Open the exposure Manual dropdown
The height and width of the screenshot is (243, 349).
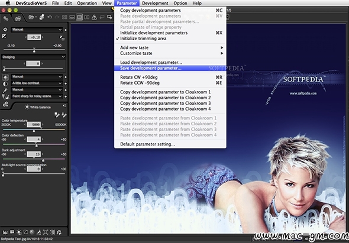click(x=37, y=30)
